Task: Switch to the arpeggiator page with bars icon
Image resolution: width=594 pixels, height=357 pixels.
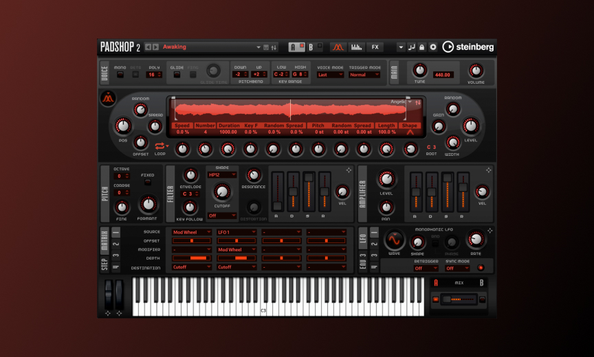Action: (356, 47)
